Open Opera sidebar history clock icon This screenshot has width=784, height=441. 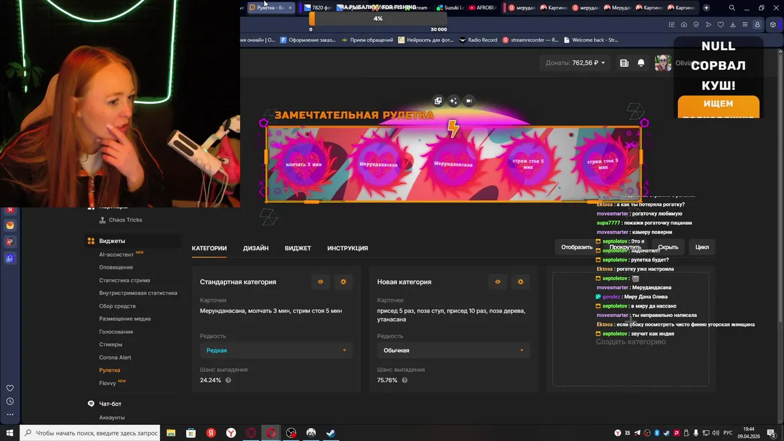point(10,401)
